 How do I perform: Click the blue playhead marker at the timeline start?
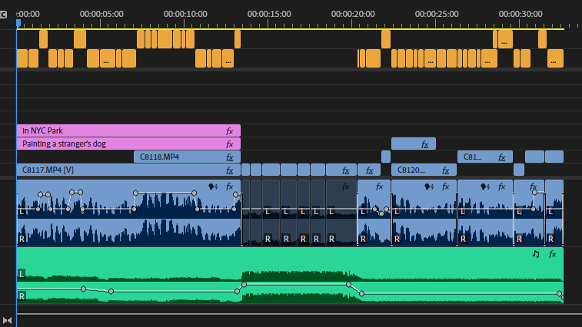point(18,23)
